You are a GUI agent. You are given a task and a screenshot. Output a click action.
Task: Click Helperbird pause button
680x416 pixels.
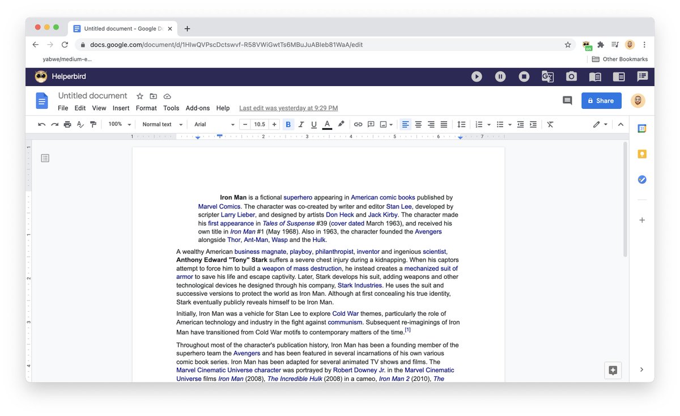click(x=500, y=77)
